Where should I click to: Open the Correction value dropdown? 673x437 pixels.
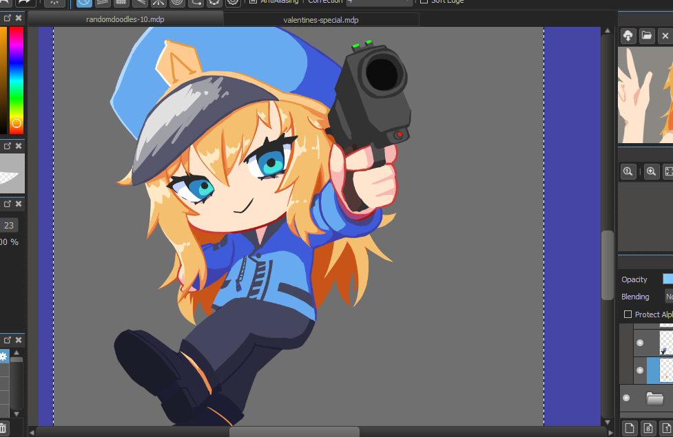pos(379,2)
